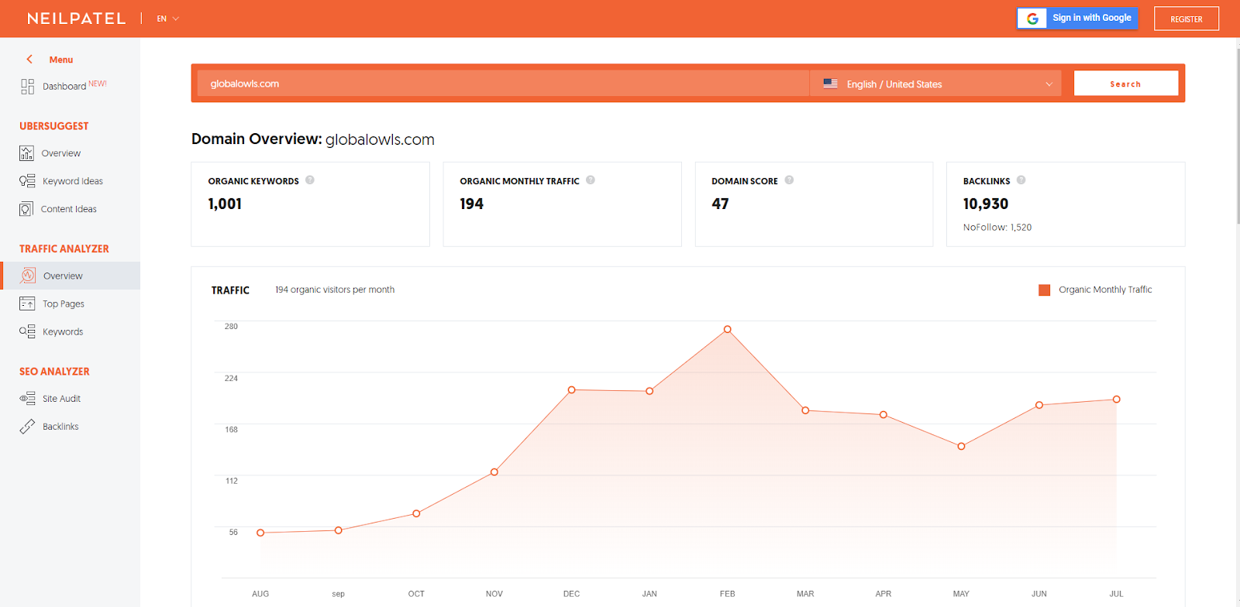Click the Top Pages icon
Viewport: 1240px width, 607px height.
pyautogui.click(x=27, y=303)
